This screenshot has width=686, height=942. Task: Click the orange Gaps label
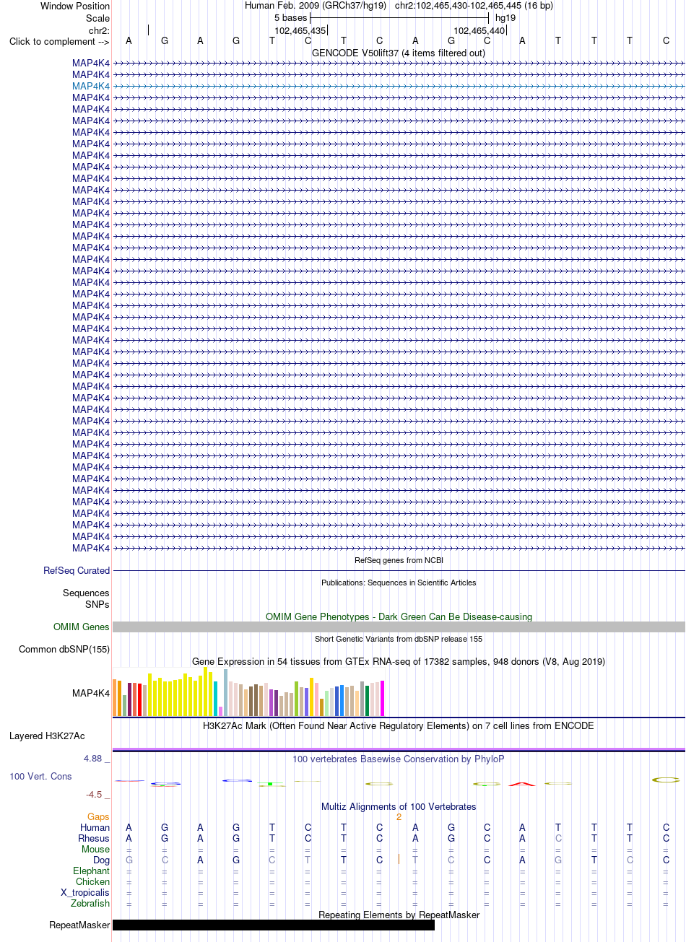click(x=99, y=816)
